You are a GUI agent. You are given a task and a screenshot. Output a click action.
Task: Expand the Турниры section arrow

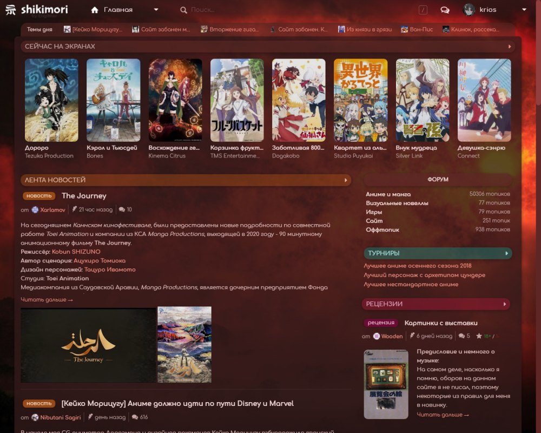coord(506,253)
